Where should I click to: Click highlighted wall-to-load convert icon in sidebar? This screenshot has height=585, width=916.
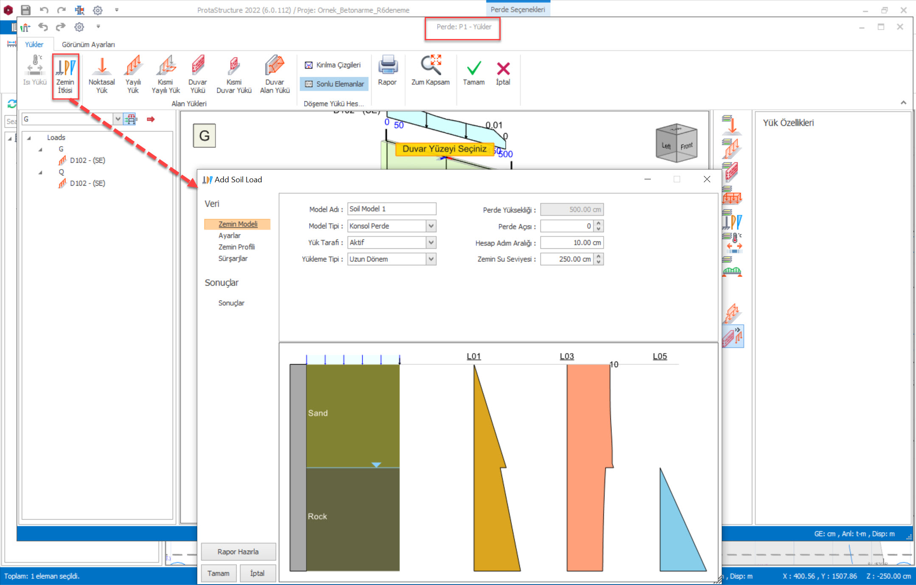pyautogui.click(x=733, y=337)
